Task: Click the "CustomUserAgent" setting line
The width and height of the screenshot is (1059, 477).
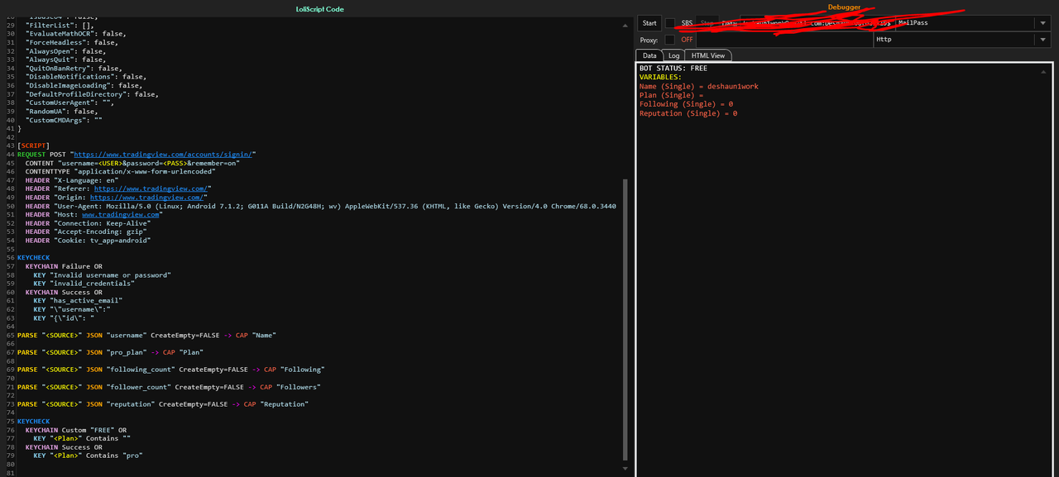Action: coord(69,103)
